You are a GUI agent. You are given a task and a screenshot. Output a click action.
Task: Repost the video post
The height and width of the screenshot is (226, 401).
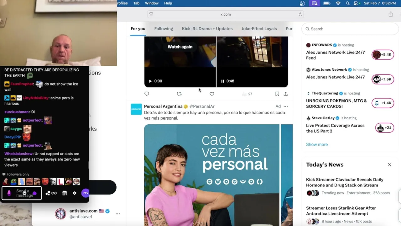(x=179, y=94)
